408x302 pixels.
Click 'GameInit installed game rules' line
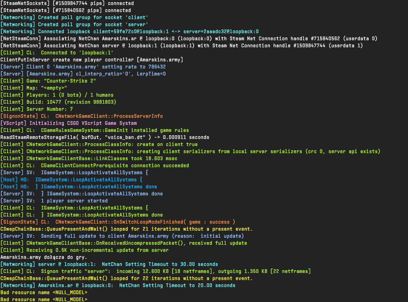click(x=95, y=130)
